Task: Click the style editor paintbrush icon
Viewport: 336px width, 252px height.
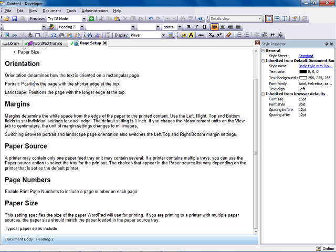Action: pos(51,27)
